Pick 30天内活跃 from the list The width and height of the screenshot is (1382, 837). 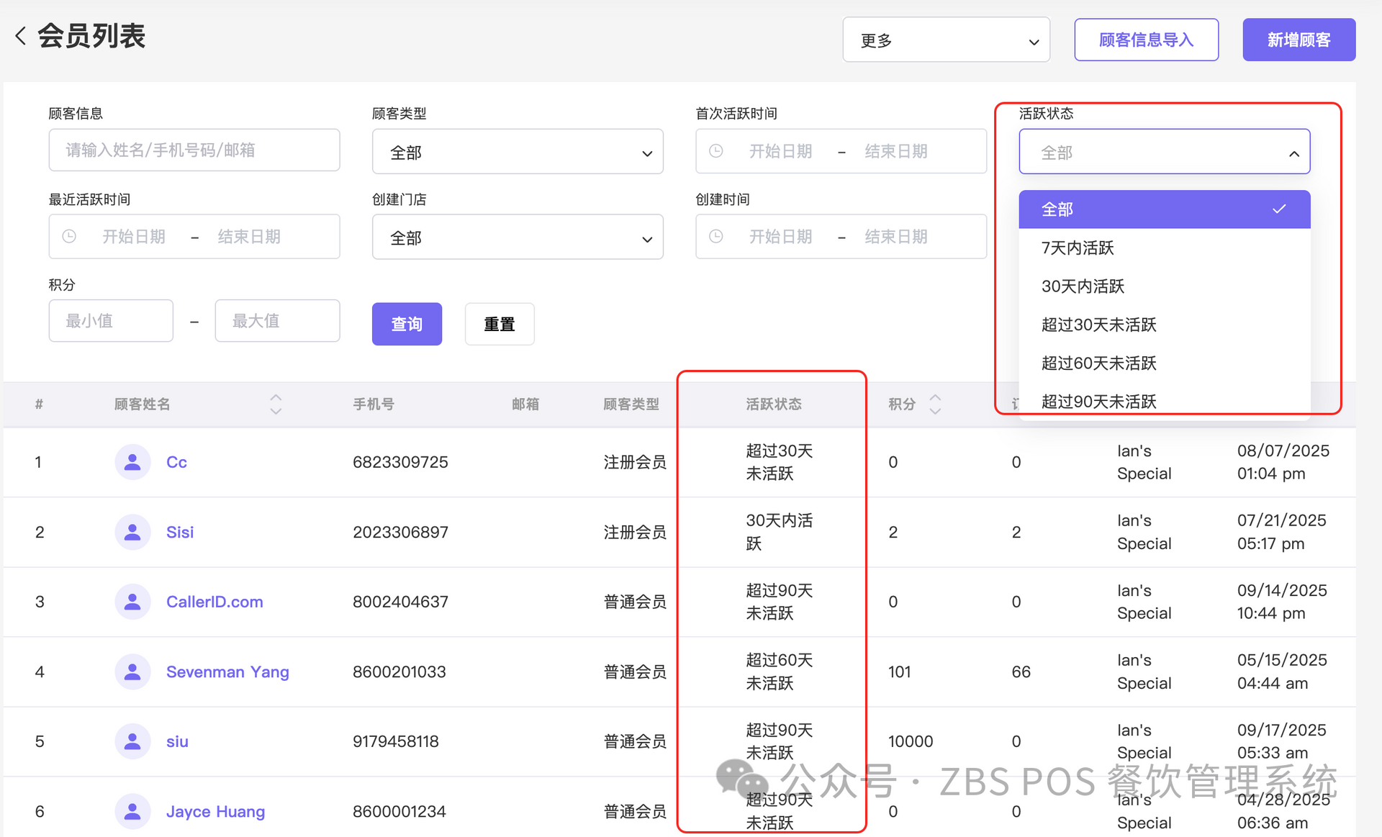click(1083, 286)
